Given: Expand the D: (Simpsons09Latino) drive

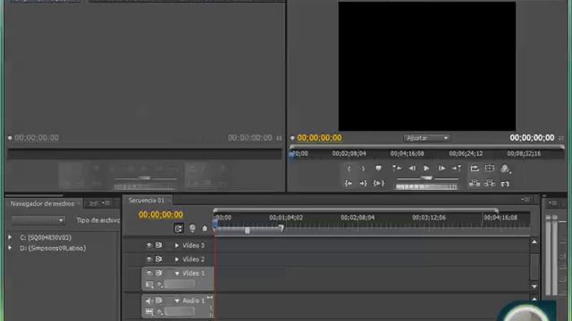Looking at the screenshot, I should point(10,248).
